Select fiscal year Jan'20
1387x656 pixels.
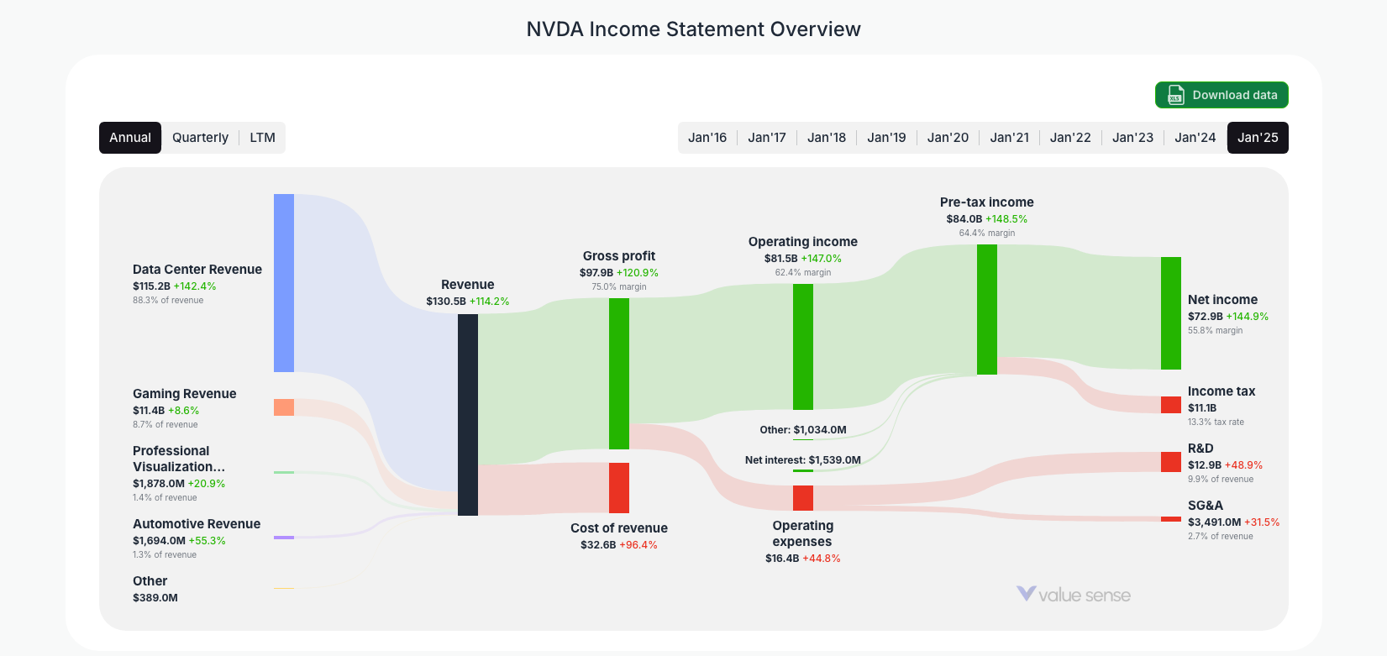click(948, 138)
